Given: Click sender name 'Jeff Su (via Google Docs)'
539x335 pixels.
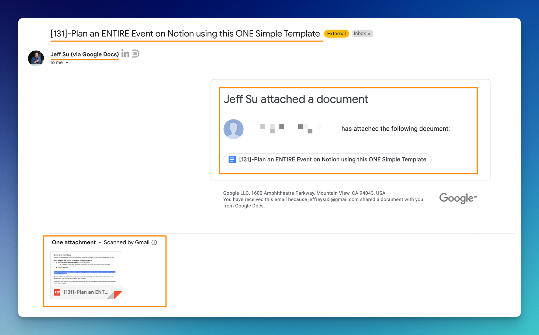Looking at the screenshot, I should [x=85, y=54].
